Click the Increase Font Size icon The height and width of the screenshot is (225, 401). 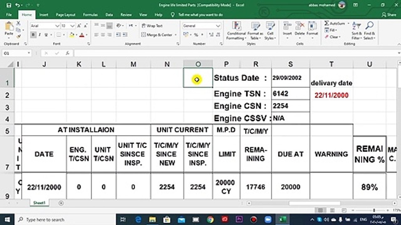click(79, 26)
